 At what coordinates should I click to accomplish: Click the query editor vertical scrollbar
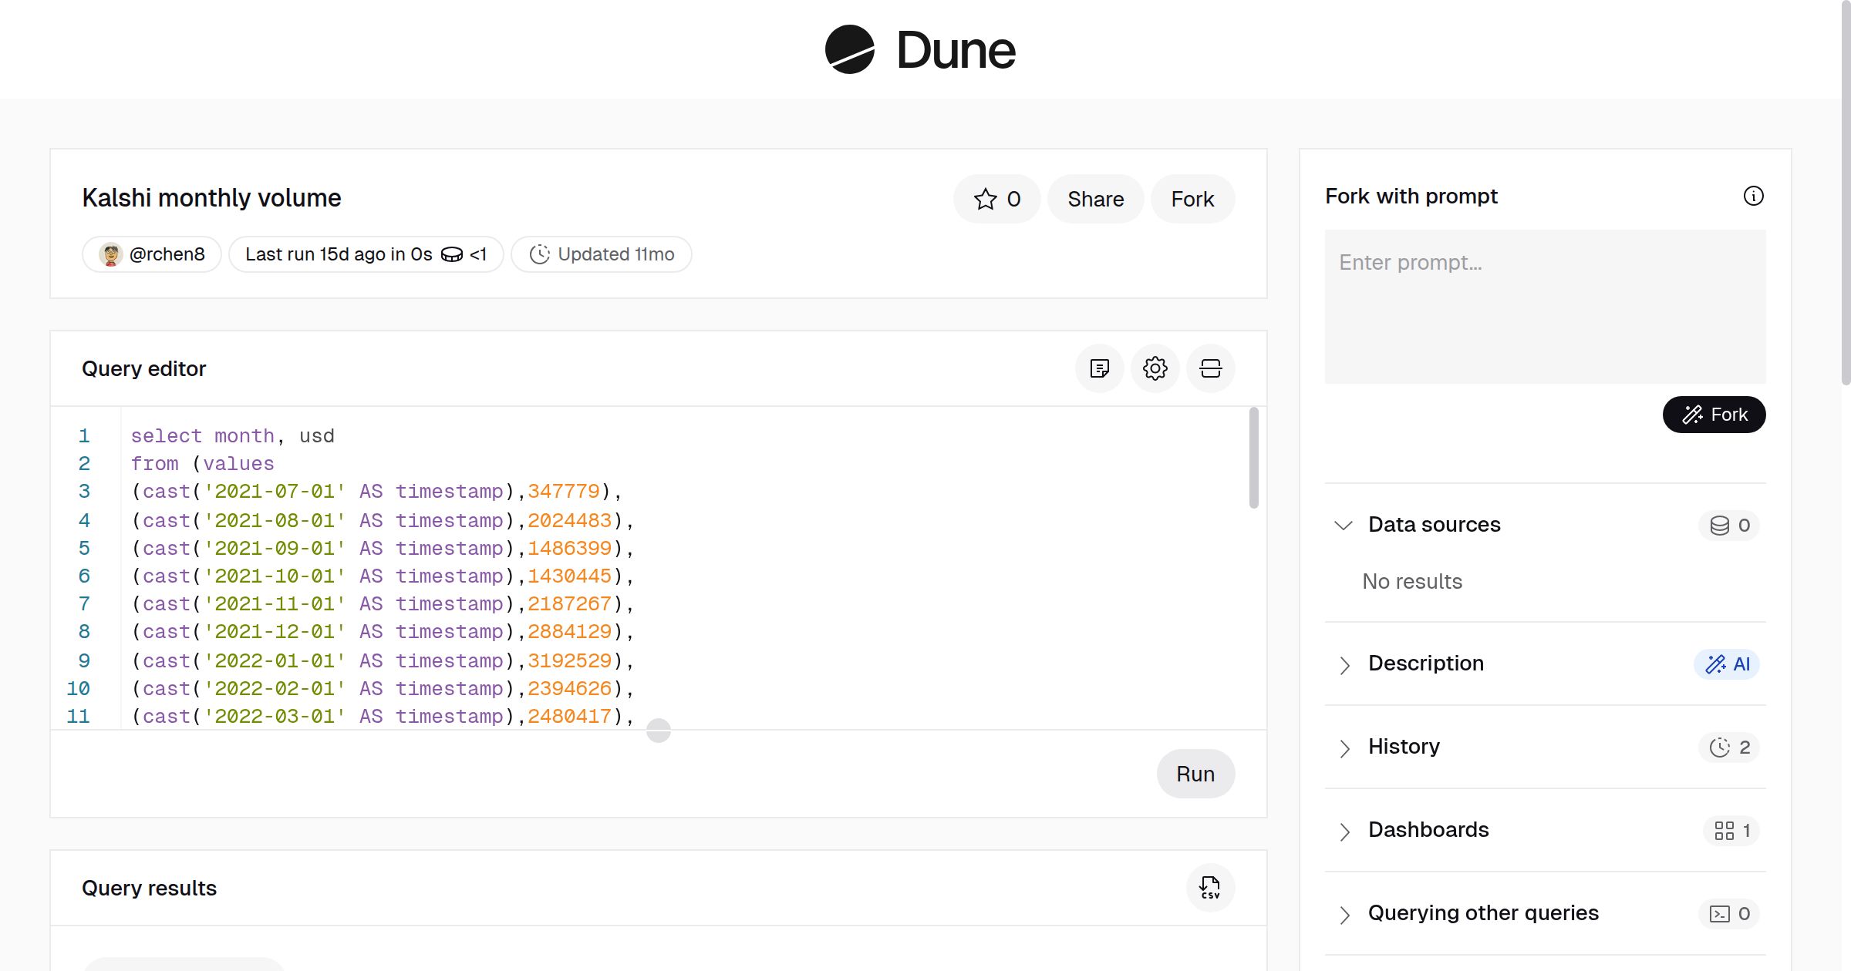click(1253, 459)
